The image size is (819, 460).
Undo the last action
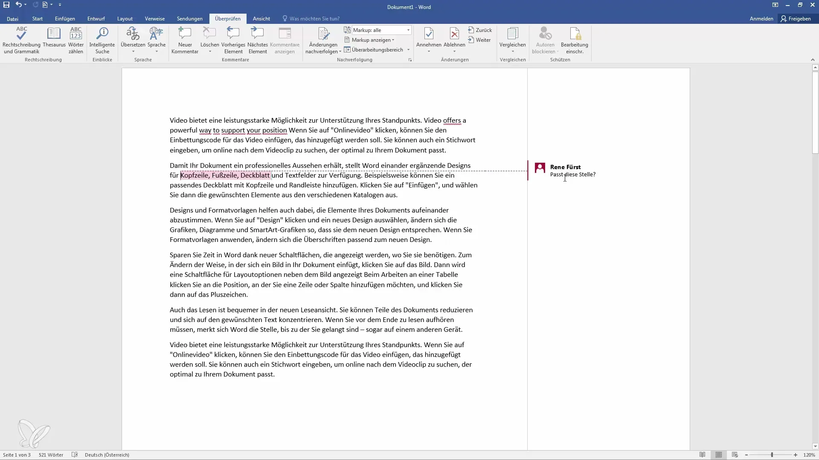pos(18,5)
